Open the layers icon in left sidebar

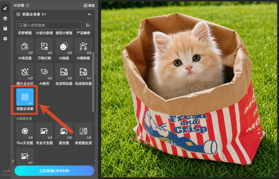tap(5, 18)
